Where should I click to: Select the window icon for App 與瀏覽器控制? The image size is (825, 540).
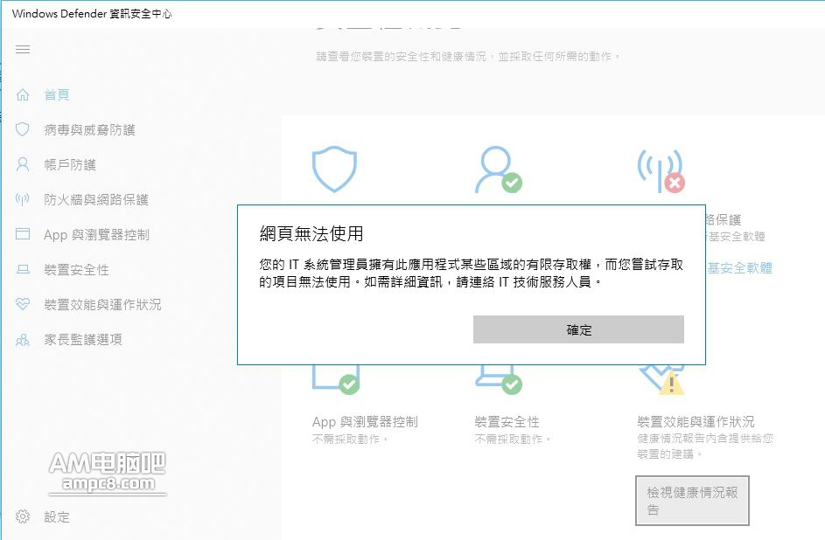[23, 234]
